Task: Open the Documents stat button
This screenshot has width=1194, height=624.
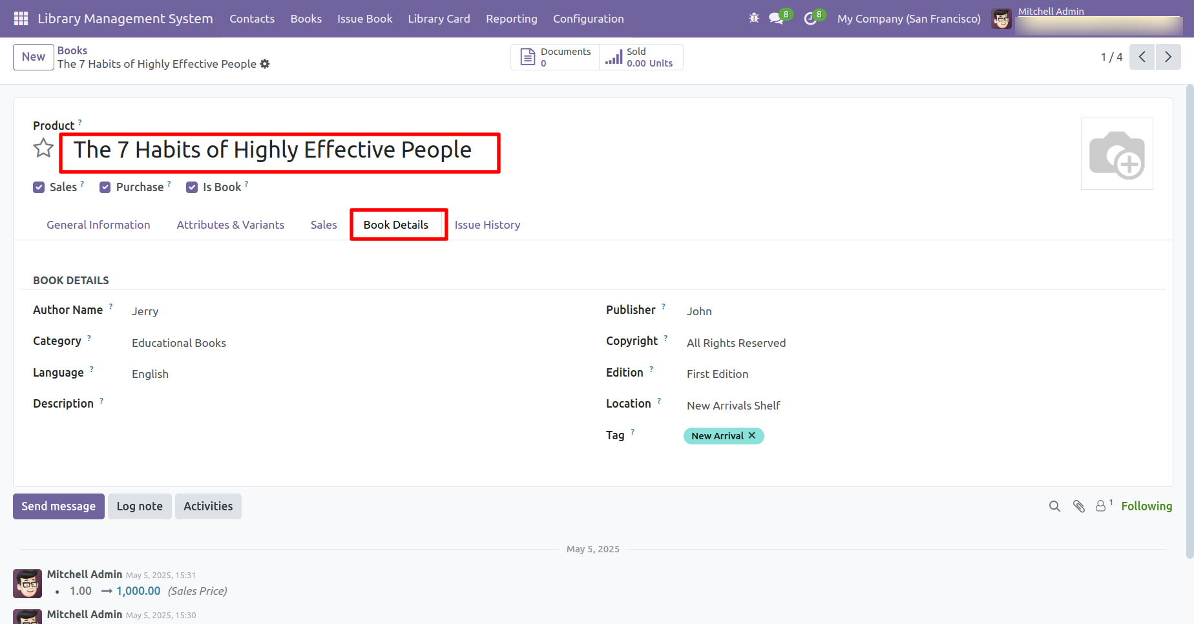Action: [556, 57]
